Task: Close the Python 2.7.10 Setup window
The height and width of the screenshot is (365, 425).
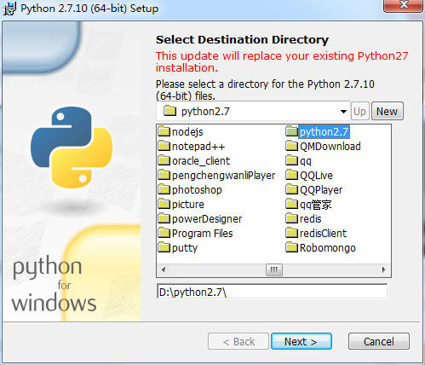Action: (404, 6)
